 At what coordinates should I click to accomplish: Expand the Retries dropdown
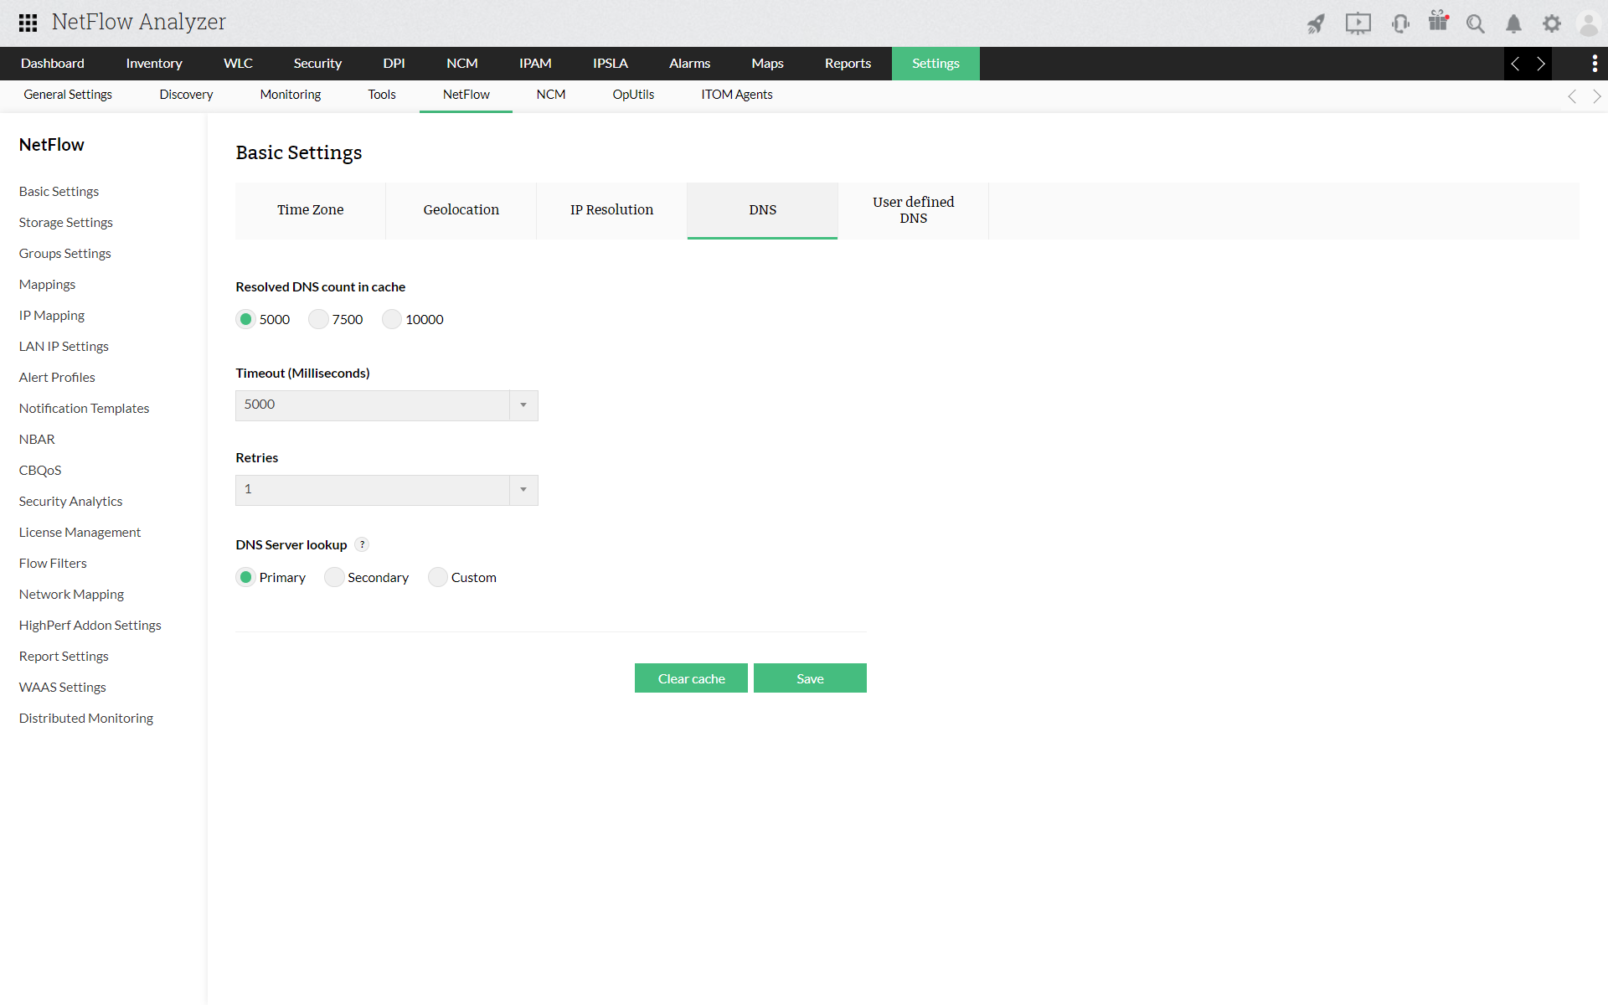(x=523, y=490)
